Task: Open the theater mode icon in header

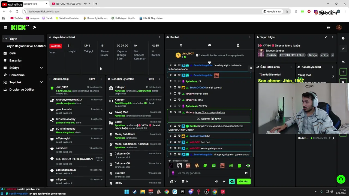Action: [329, 27]
